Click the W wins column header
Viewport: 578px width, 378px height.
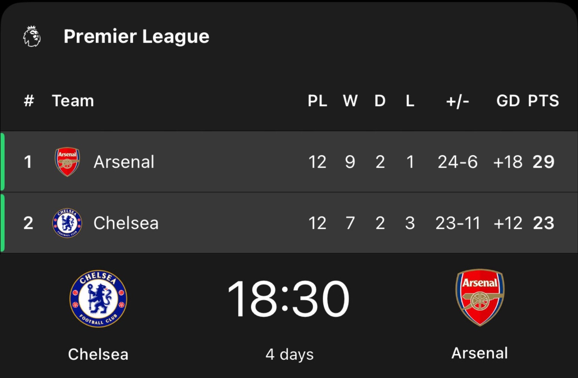tap(350, 101)
